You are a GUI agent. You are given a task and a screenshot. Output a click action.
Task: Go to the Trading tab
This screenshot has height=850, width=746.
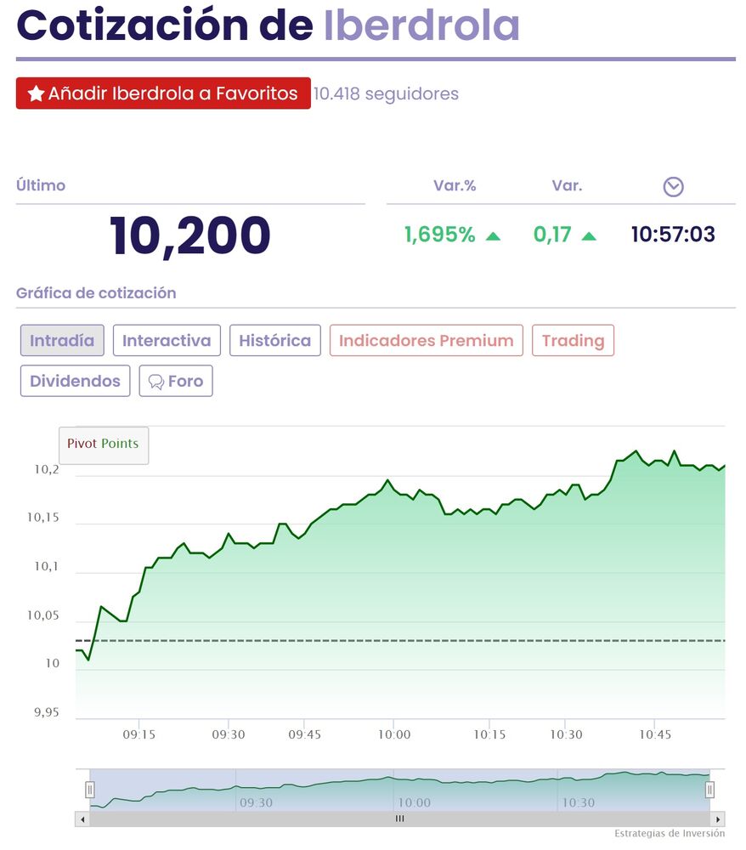pos(573,341)
